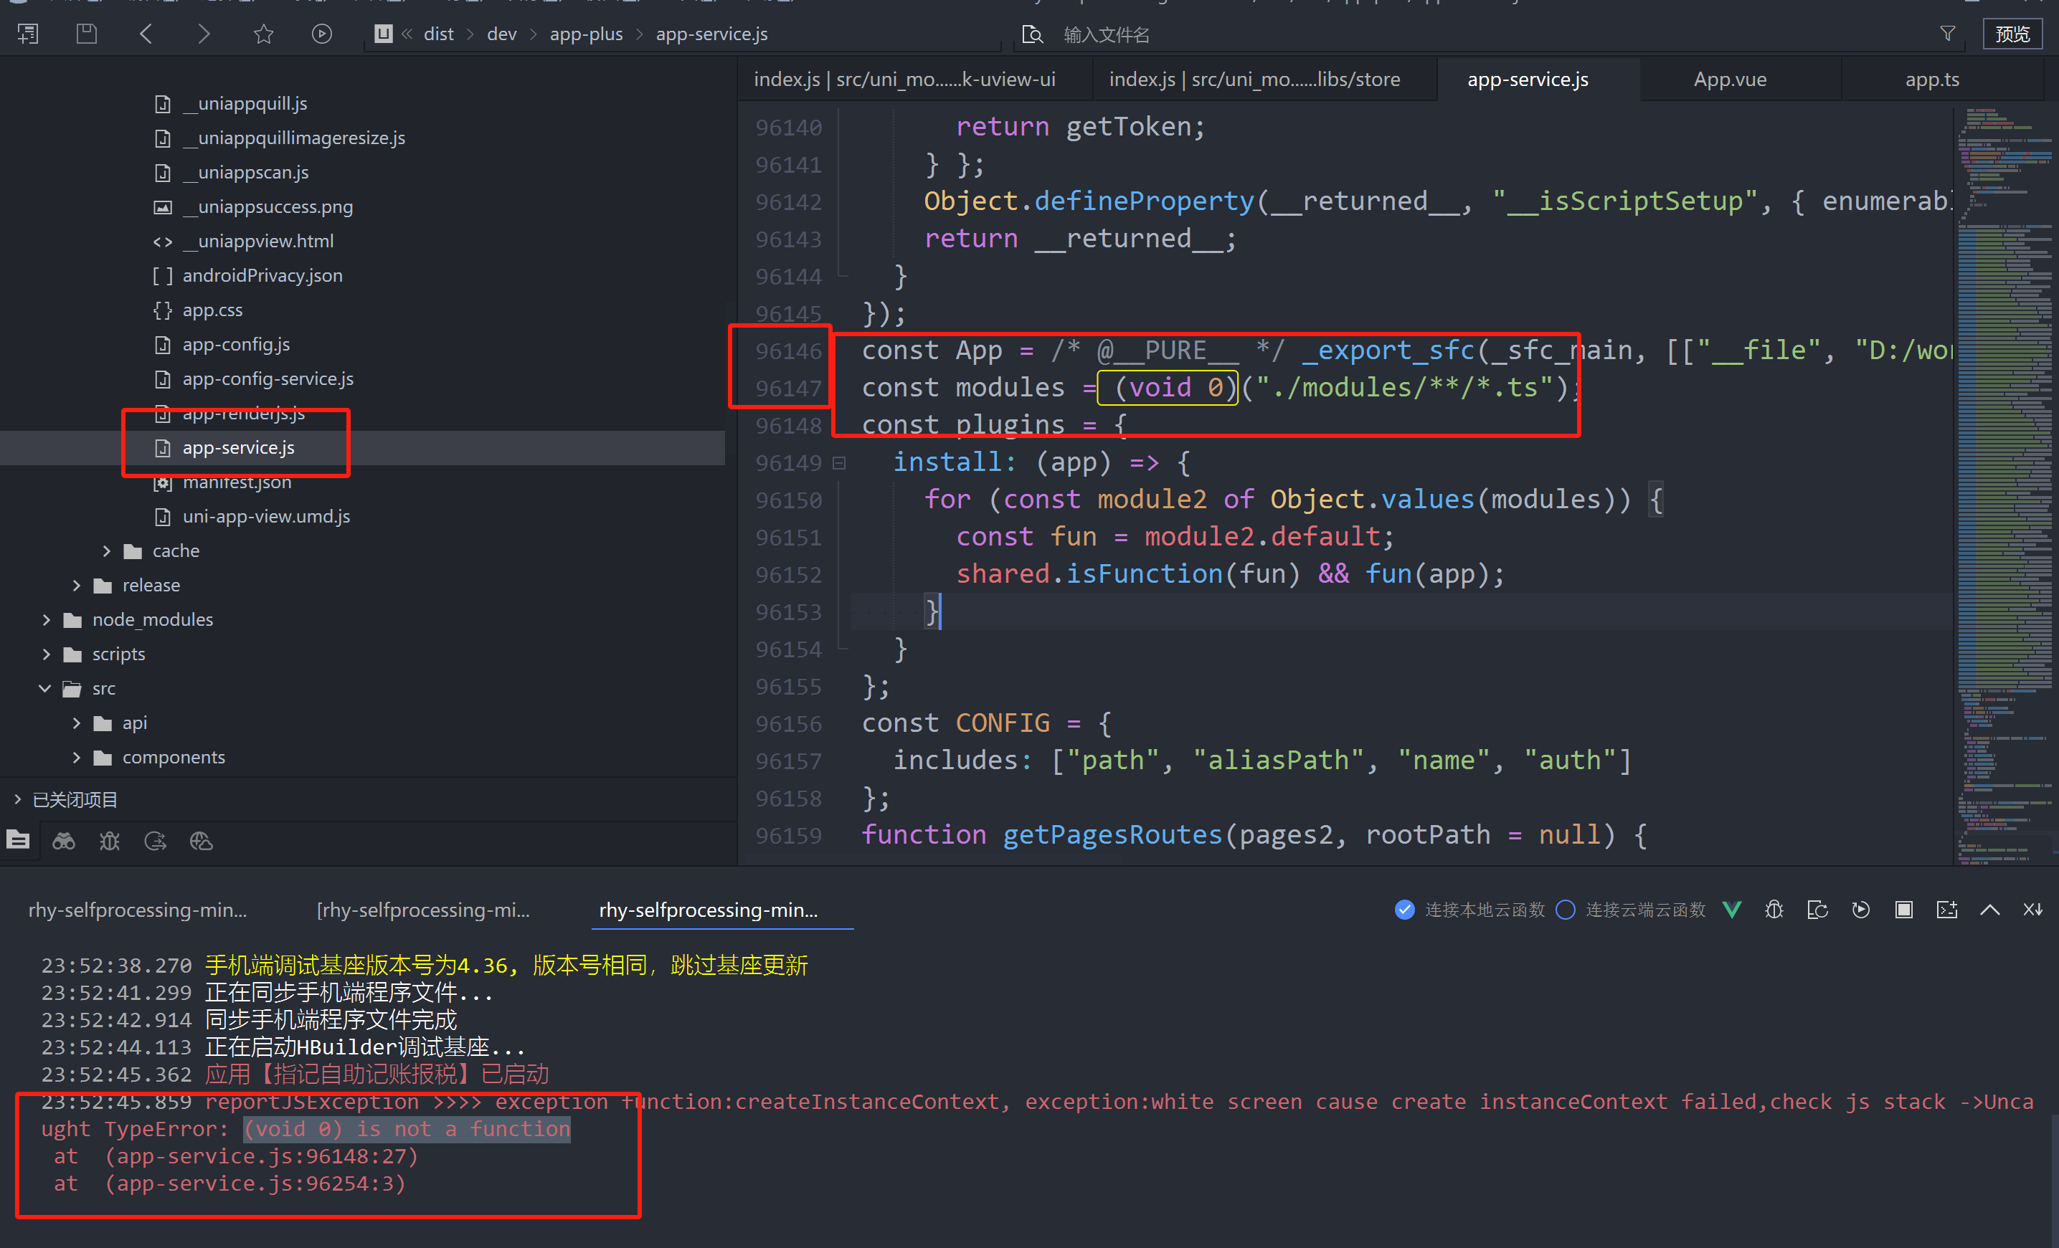Click the app-plus breadcrumb segment
The width and height of the screenshot is (2059, 1248).
586,34
